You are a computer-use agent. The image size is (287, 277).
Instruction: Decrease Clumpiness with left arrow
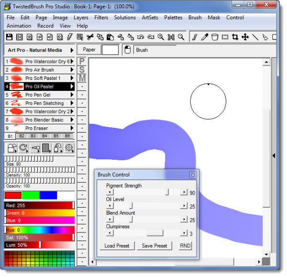pyautogui.click(x=110, y=233)
